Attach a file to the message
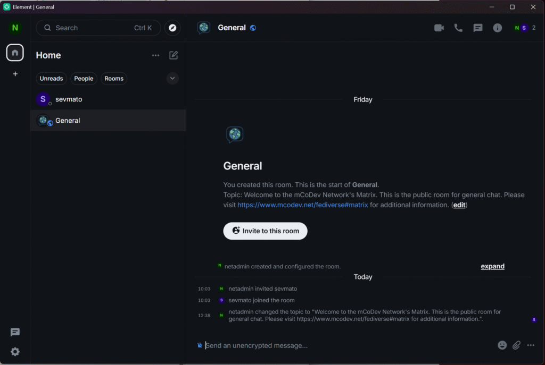The width and height of the screenshot is (545, 365). (x=516, y=345)
